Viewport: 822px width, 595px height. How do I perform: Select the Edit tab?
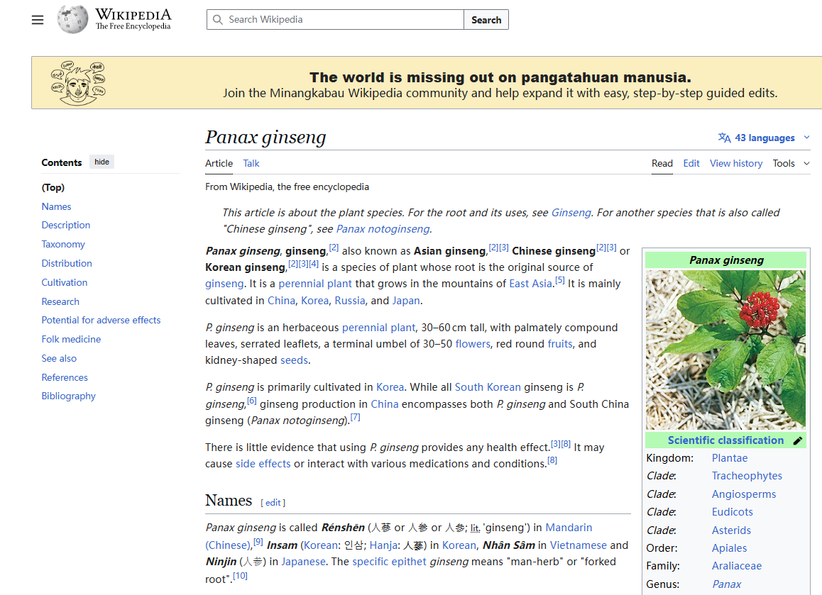coord(691,163)
